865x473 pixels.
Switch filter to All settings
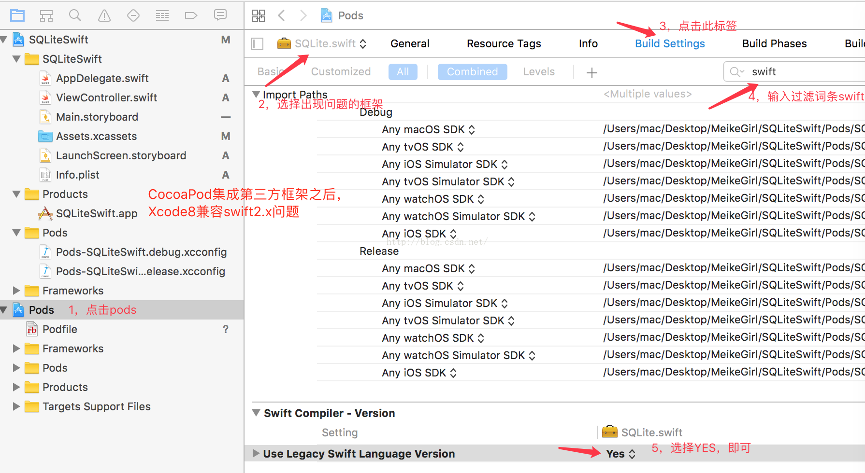click(x=403, y=71)
